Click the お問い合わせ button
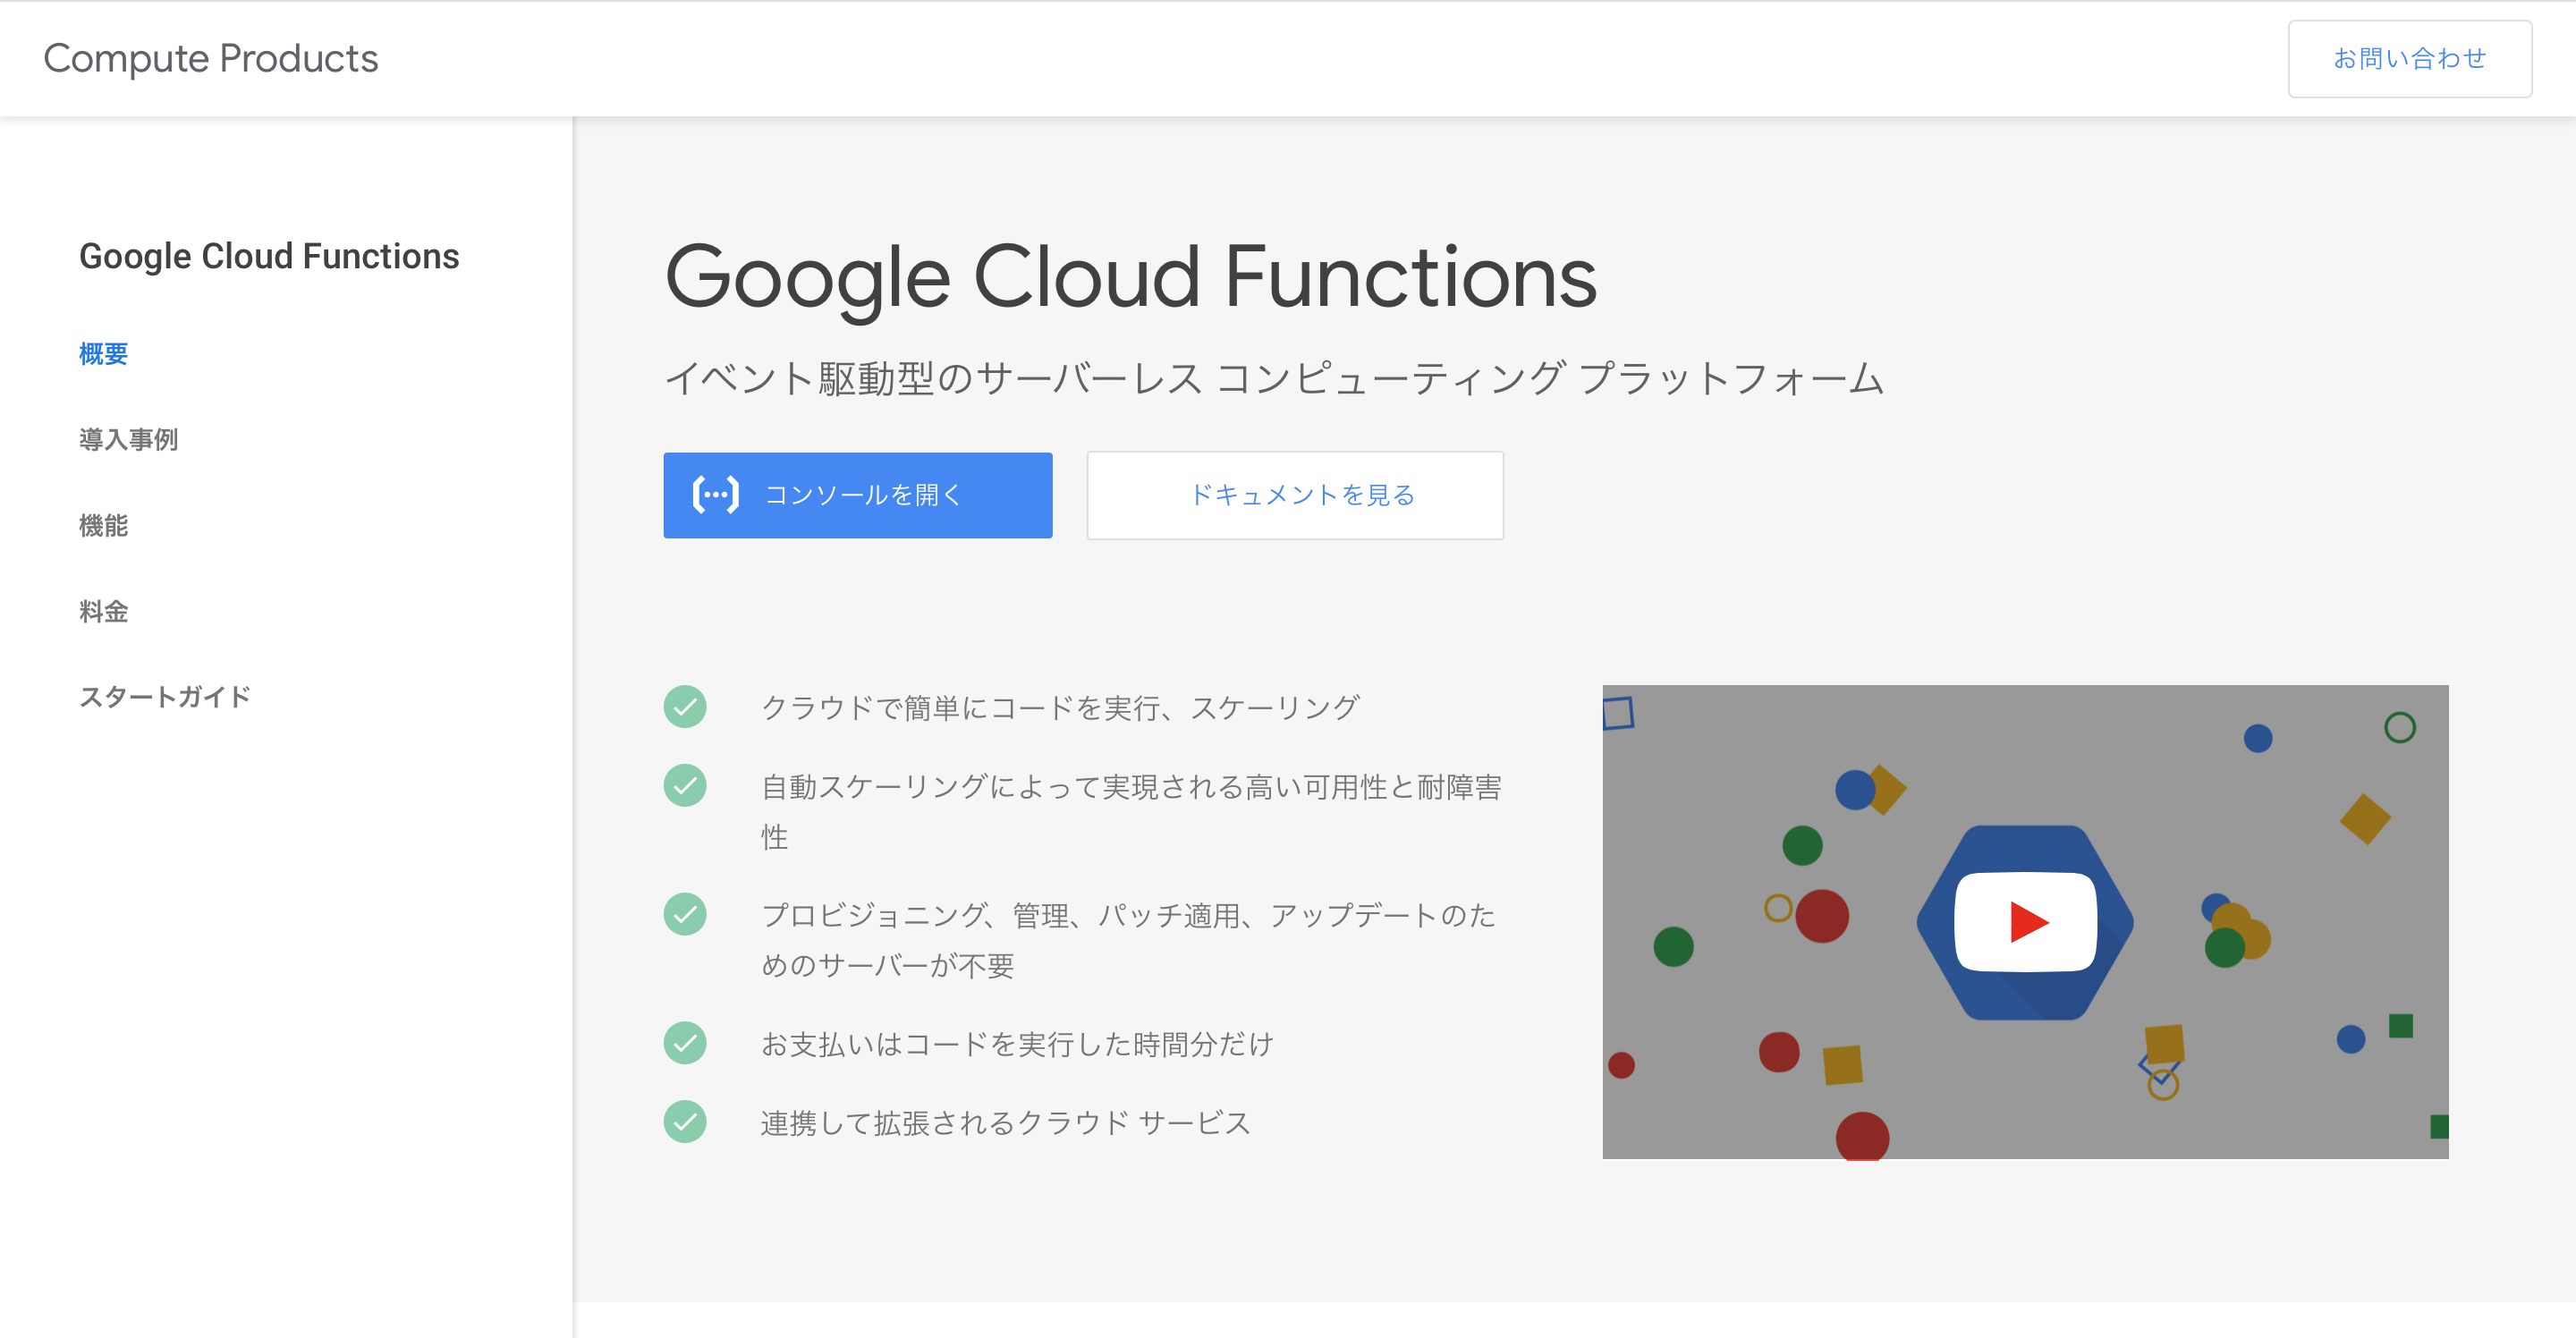The width and height of the screenshot is (2576, 1338). (2409, 58)
